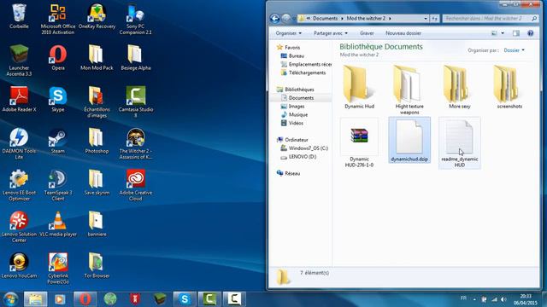The height and width of the screenshot is (307, 547).
Task: Open the Partager avec dropdown
Action: (331, 33)
